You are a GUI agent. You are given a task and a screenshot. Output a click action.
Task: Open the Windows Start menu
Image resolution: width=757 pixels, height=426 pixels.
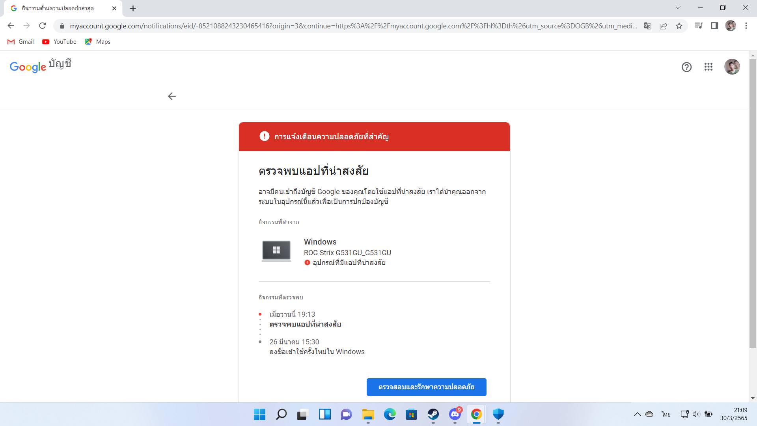259,414
